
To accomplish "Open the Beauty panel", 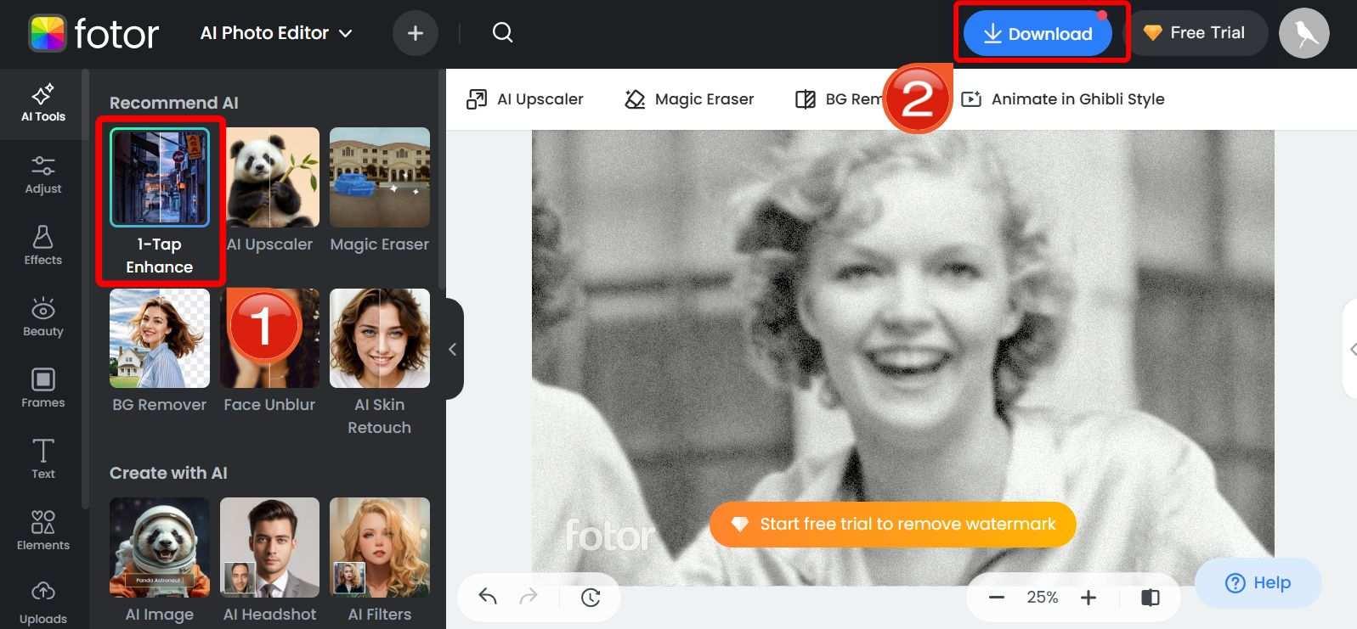I will 43,317.
